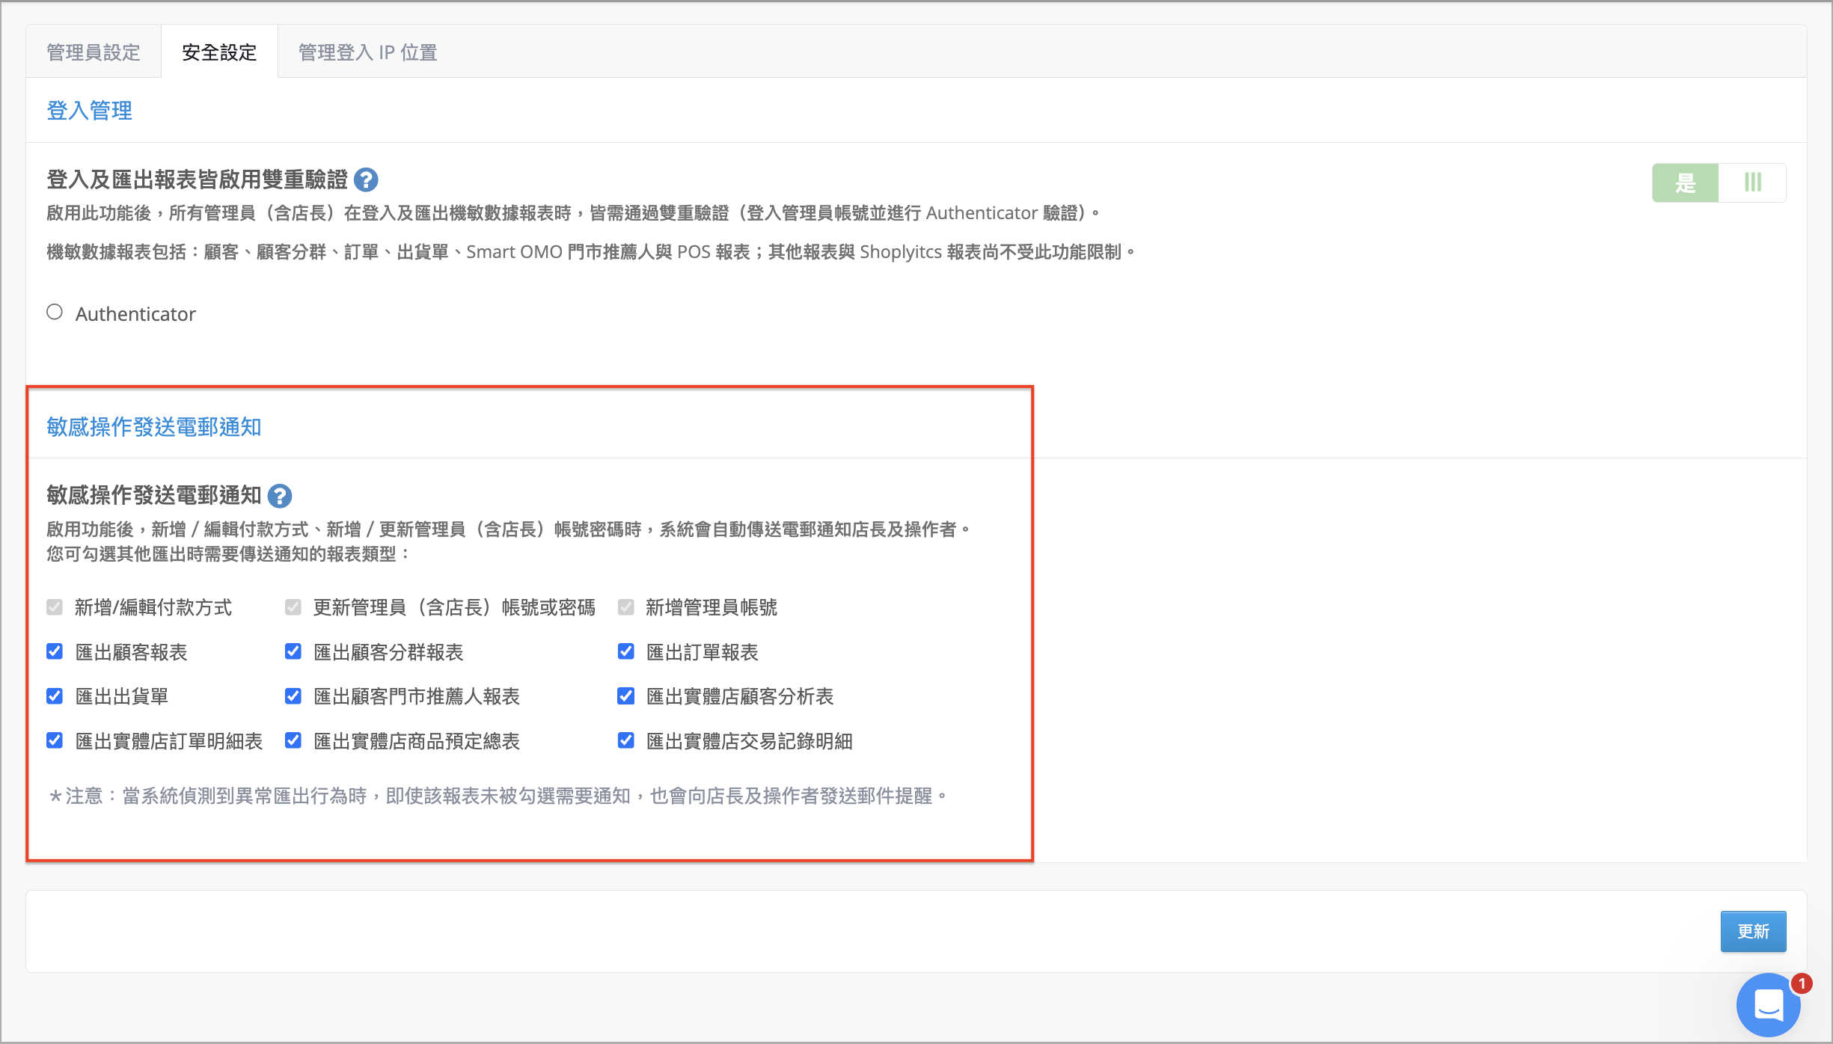The image size is (1833, 1044).
Task: Uncheck 匯出實體店交易記錄明細
Action: [626, 740]
